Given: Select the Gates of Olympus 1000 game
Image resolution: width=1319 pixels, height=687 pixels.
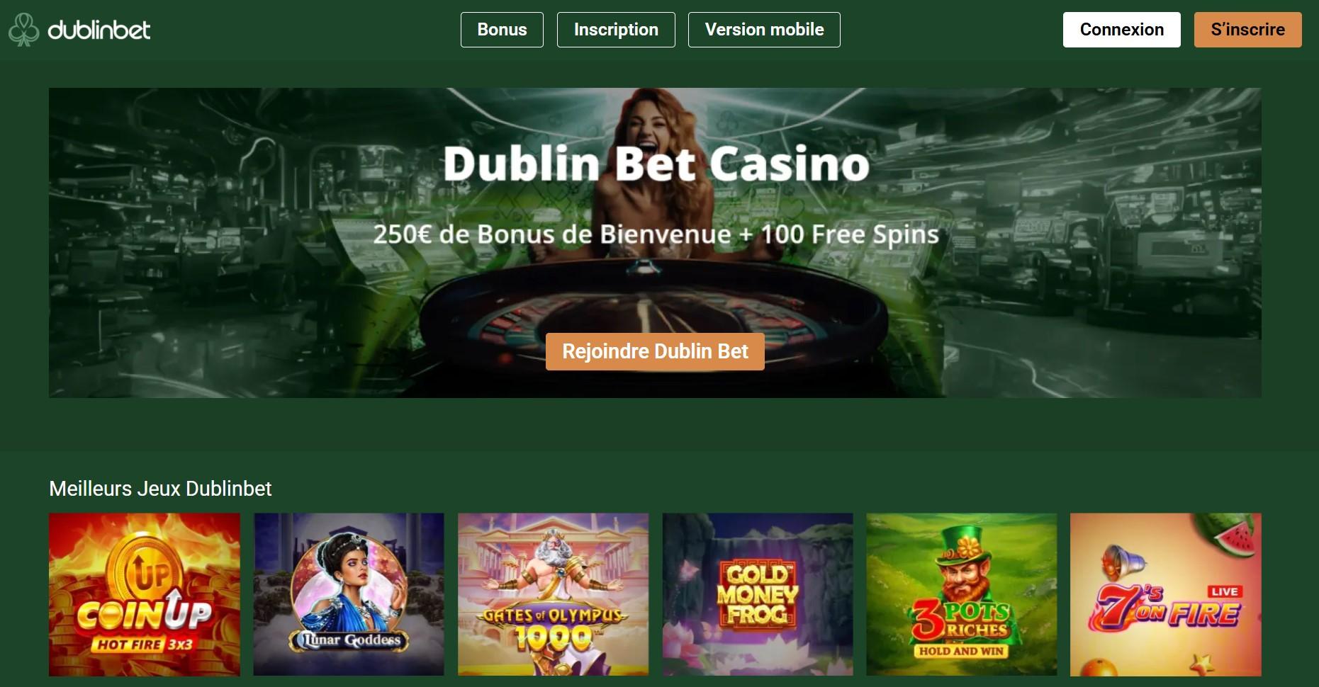Looking at the screenshot, I should (553, 594).
